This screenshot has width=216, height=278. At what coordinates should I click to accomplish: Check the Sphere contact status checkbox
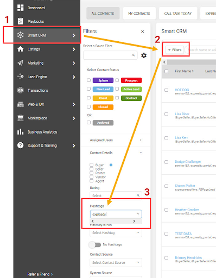click(88, 80)
